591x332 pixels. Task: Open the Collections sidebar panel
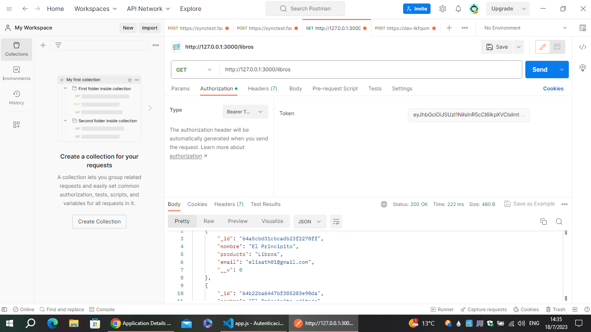click(x=16, y=49)
